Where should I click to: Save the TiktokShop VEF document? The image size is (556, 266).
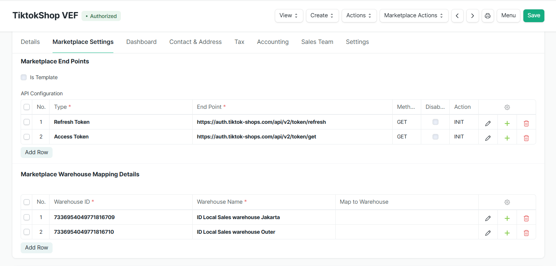click(x=534, y=16)
